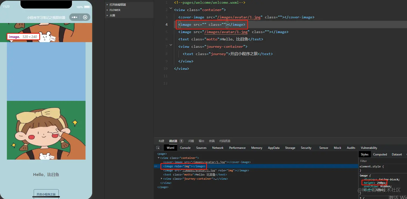
Task: Open the Sources tab
Action: (201, 148)
